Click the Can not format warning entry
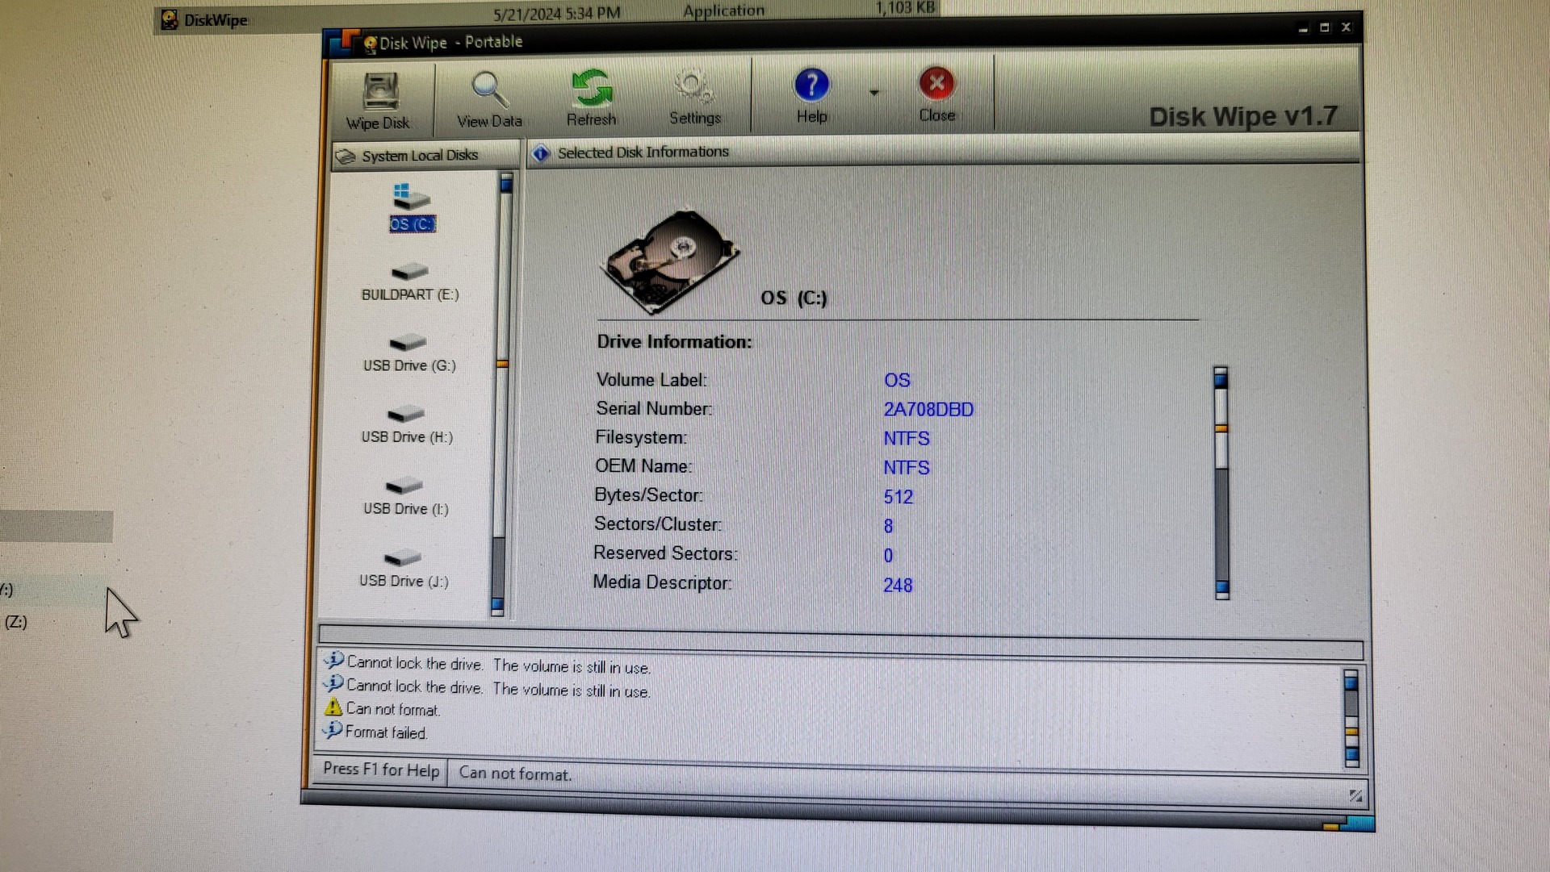1550x872 pixels. 392,710
